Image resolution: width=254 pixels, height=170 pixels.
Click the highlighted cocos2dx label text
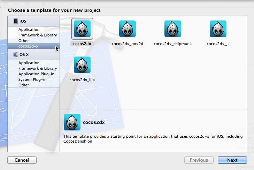click(82, 44)
